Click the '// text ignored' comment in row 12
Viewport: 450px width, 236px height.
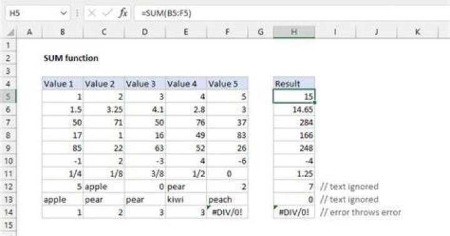tap(349, 187)
